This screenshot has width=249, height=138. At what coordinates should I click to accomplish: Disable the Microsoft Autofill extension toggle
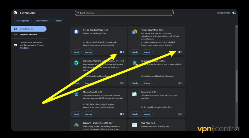click(x=122, y=114)
